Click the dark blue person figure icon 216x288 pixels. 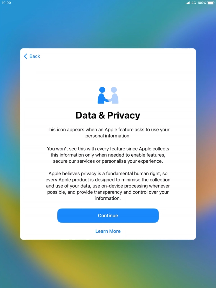point(102,95)
